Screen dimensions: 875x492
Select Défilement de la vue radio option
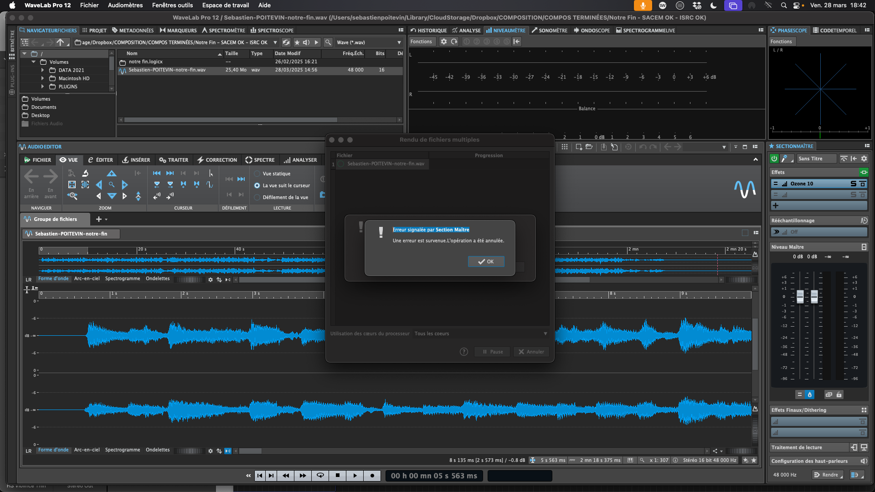click(257, 197)
